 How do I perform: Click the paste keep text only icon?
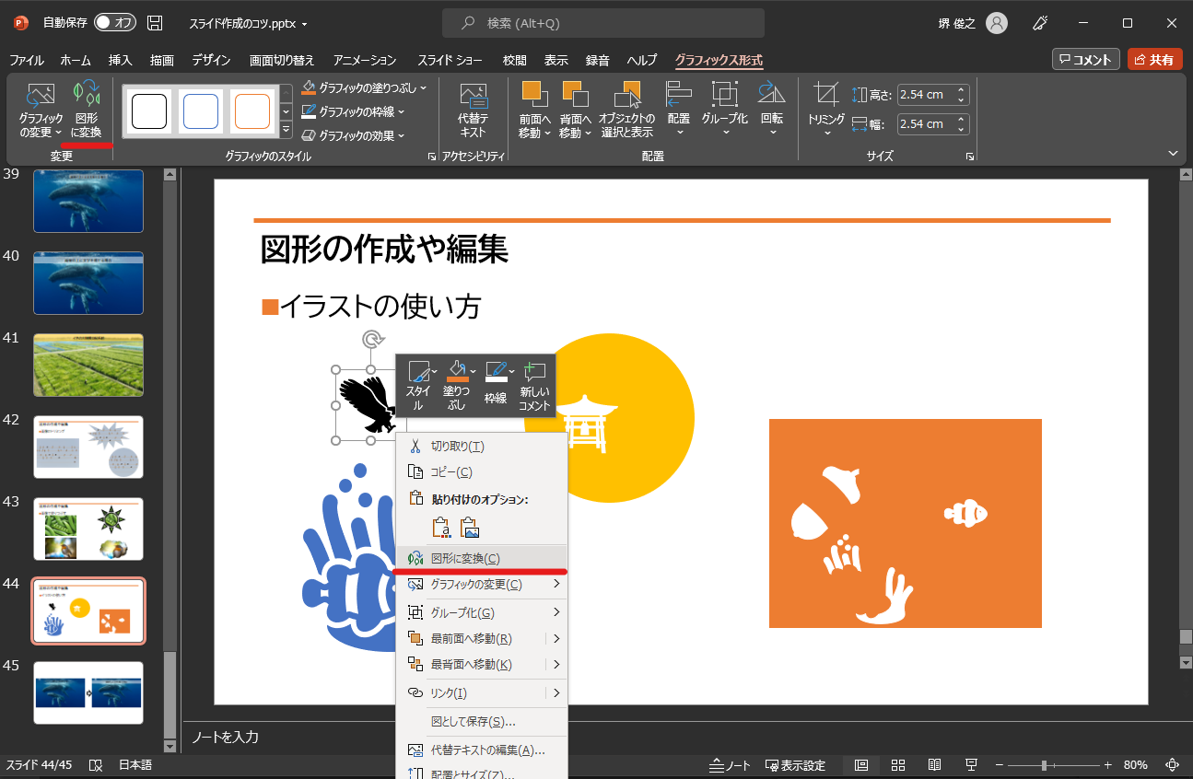pyautogui.click(x=442, y=528)
